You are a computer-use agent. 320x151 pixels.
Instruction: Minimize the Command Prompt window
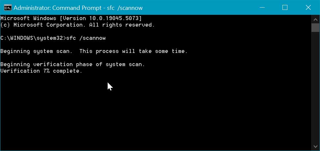[262, 8]
